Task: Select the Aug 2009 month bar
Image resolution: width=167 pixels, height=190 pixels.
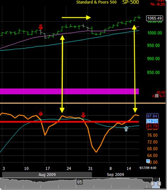Action: (47, 175)
